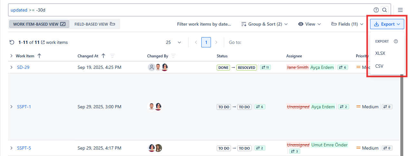
Task: Open the View visibility dropdown
Action: point(310,24)
